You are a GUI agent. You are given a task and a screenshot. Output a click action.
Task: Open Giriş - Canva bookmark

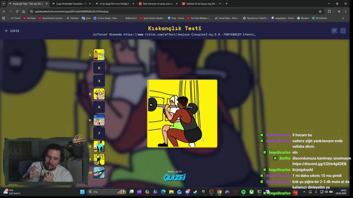coord(176,18)
